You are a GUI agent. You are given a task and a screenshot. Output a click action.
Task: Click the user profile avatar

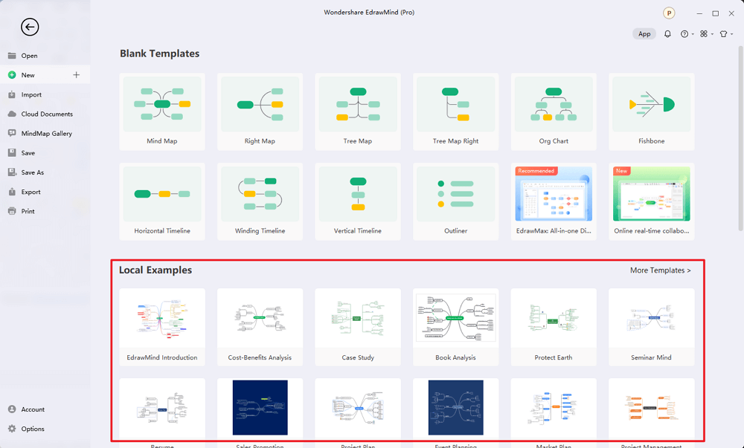(x=669, y=13)
